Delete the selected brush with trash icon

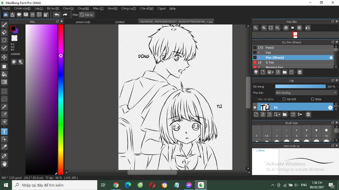(x=300, y=72)
